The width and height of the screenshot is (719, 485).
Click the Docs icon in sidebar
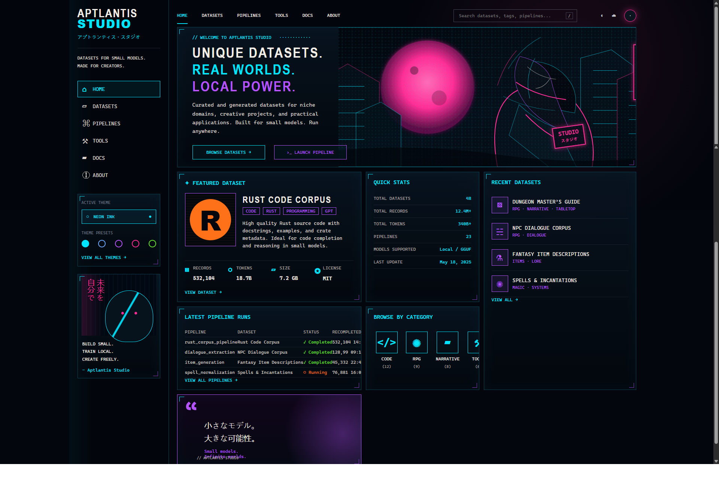(x=85, y=158)
